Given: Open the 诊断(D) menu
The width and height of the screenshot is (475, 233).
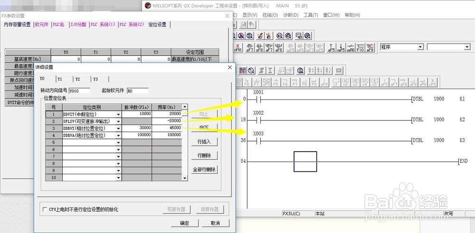Looking at the screenshot, I should pos(291,15).
